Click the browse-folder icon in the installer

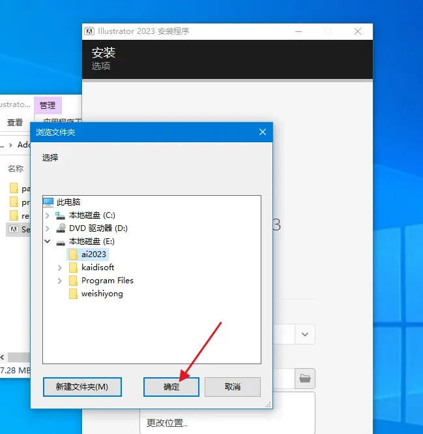[305, 378]
